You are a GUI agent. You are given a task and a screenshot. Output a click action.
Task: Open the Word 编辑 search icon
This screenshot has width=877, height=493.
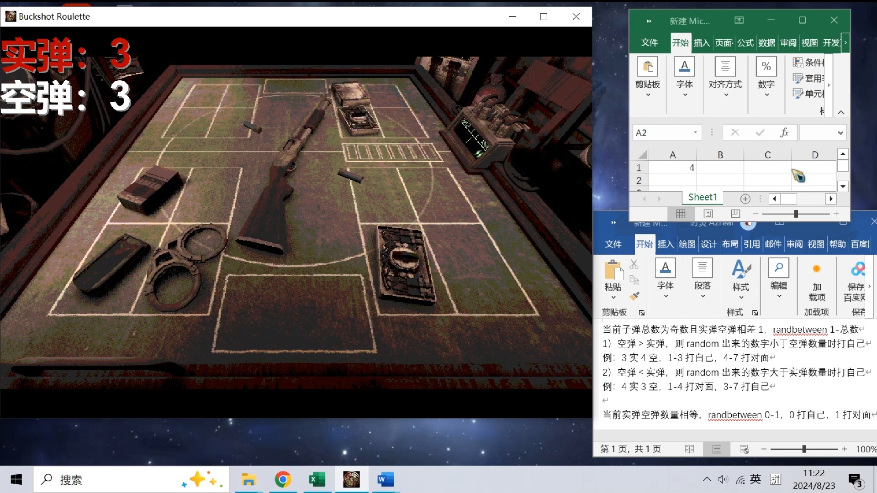[778, 268]
